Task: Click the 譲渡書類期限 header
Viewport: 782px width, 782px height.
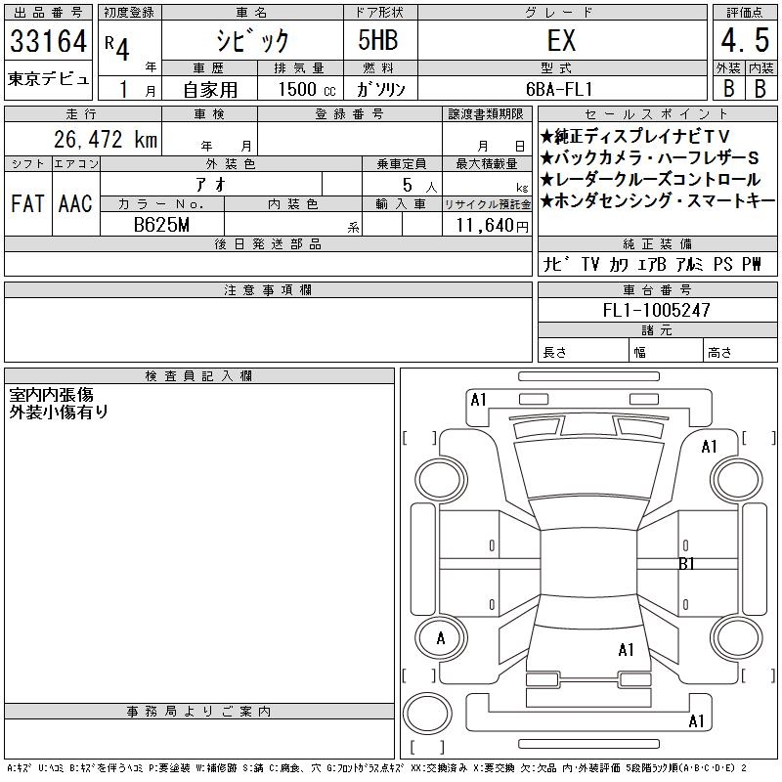Action: (x=486, y=113)
